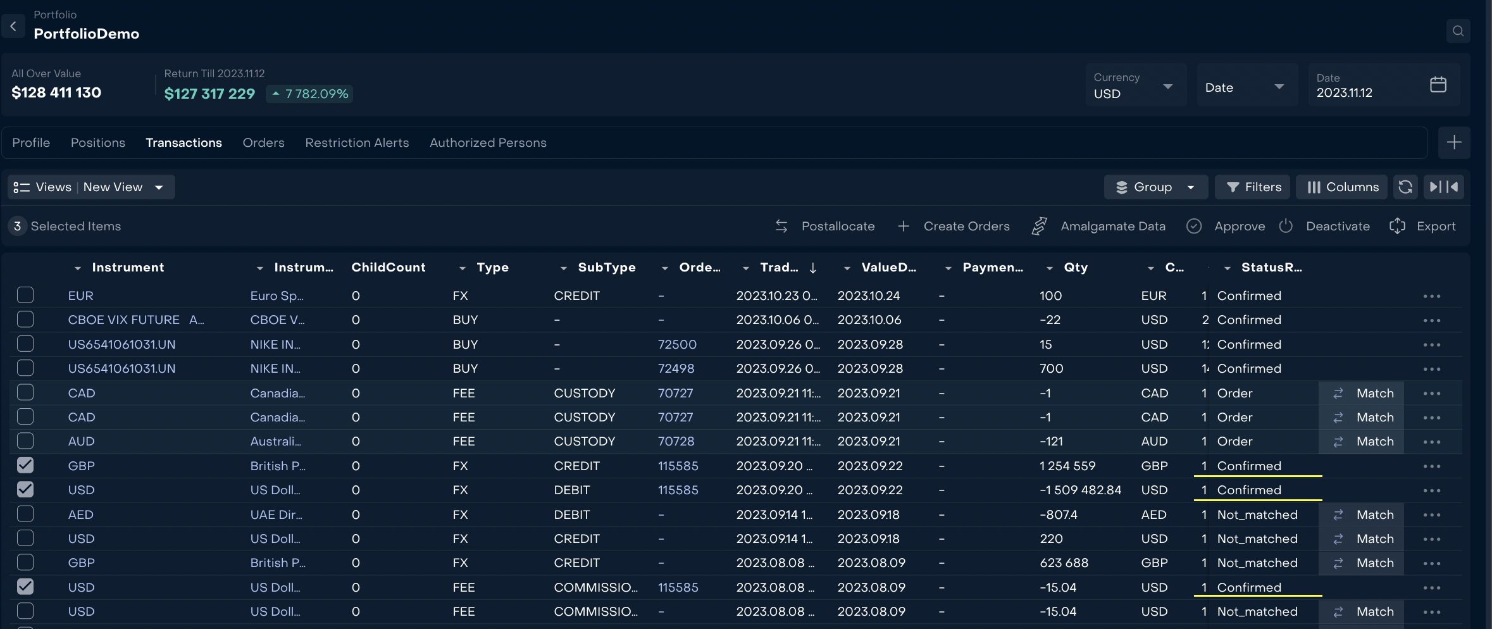1492x629 pixels.
Task: Check the AED debit row
Action: pyautogui.click(x=25, y=514)
